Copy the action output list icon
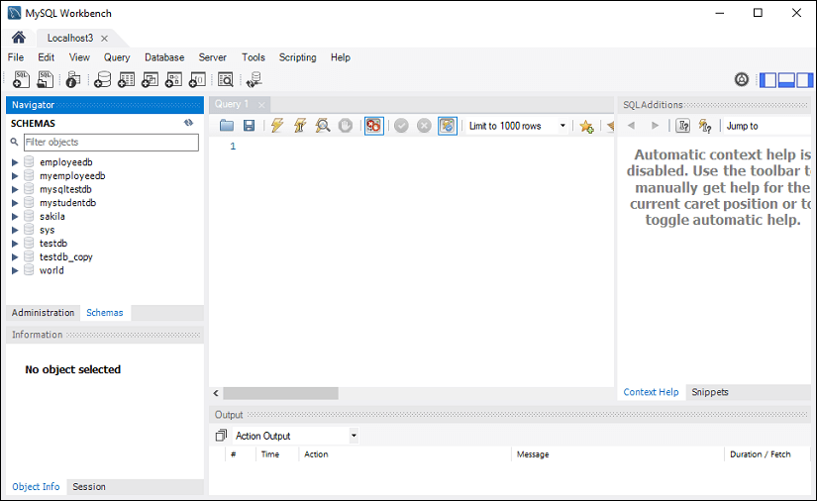 coord(221,436)
